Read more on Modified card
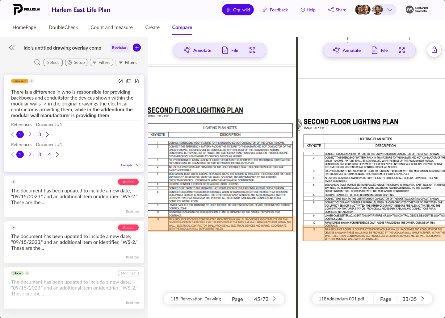The image size is (445, 318). point(132,303)
